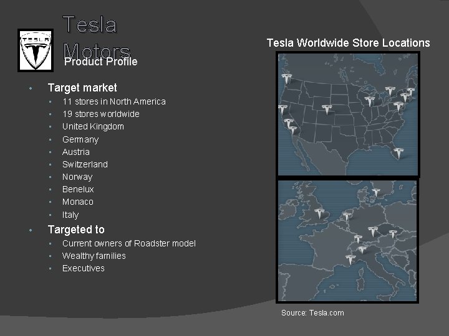The image size is (449, 336).
Task: Click the United Kingdom bullet
Action: tap(93, 126)
